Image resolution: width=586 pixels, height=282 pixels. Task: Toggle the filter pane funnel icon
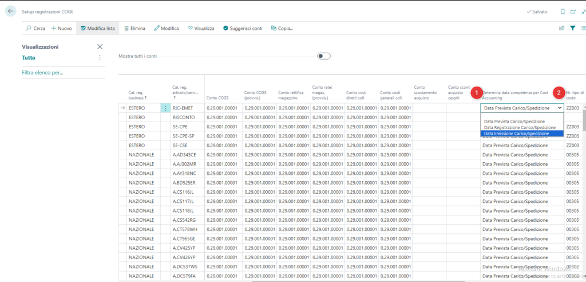click(572, 28)
